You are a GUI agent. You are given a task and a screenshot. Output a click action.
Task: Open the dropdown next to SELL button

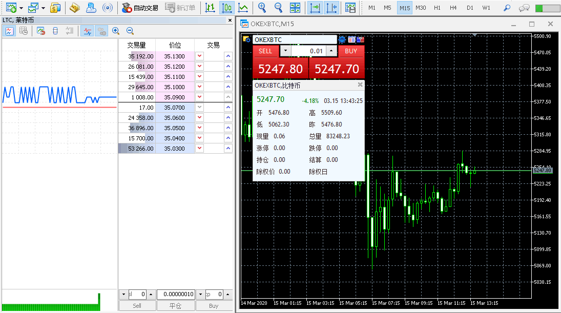(286, 51)
